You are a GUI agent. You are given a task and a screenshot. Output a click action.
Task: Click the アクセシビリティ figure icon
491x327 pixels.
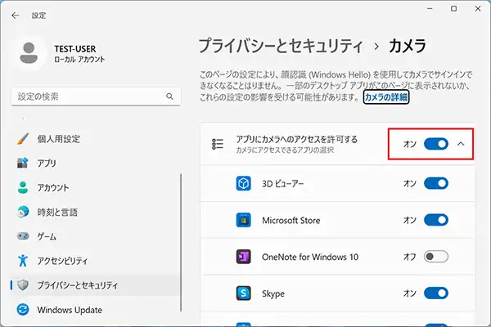click(x=23, y=261)
